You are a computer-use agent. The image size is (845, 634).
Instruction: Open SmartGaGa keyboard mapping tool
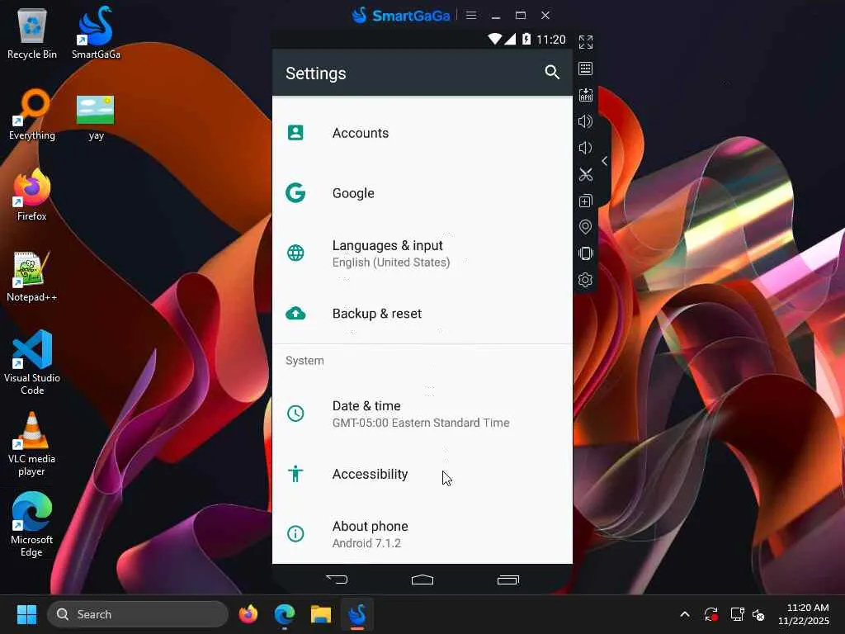click(x=586, y=69)
